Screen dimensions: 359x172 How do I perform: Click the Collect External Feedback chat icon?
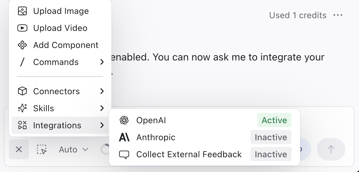pos(124,154)
